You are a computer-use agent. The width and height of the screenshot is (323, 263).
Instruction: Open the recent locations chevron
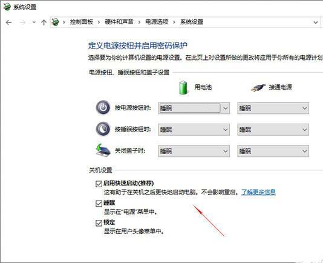pyautogui.click(x=34, y=22)
